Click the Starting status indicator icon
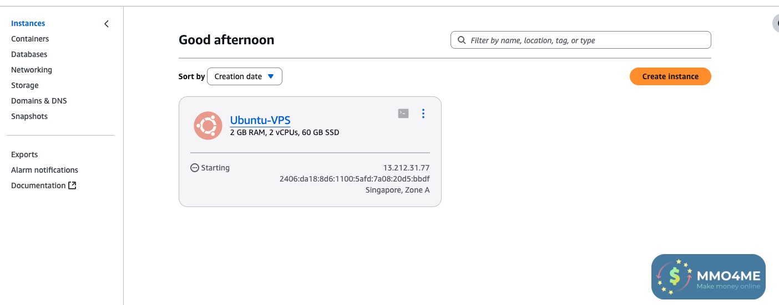The image size is (779, 305). coord(195,168)
